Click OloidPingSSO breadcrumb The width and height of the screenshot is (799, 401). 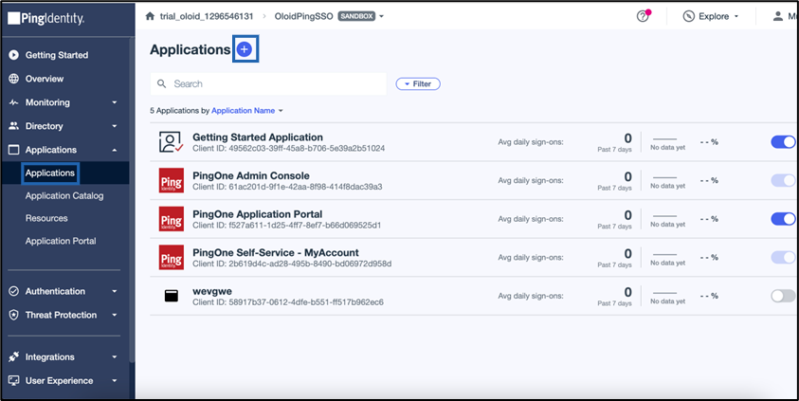click(303, 16)
